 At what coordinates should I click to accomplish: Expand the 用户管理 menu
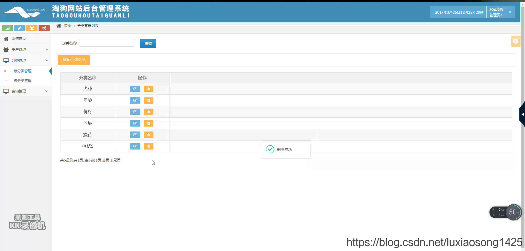tap(26, 49)
